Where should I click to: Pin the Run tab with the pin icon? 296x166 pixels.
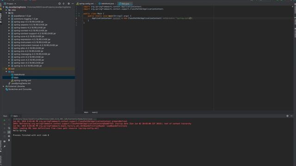(x=5, y=146)
